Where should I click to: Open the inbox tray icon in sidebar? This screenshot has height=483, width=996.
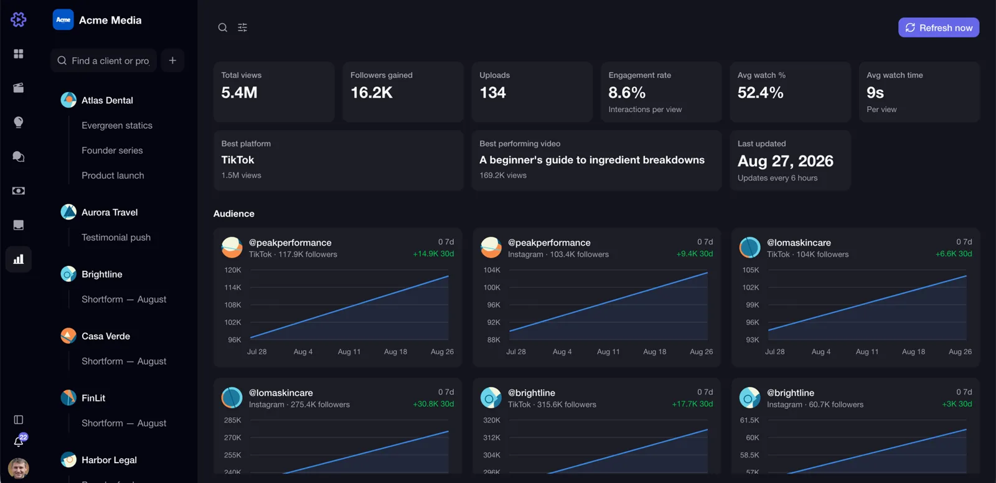(19, 225)
